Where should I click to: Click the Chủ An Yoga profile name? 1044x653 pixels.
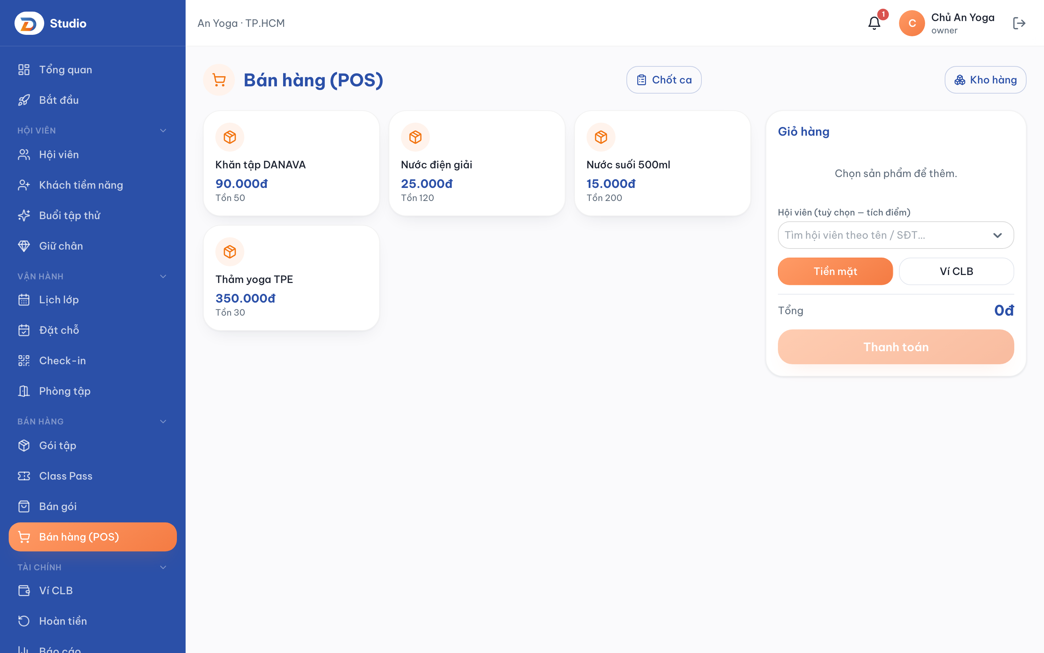click(962, 17)
